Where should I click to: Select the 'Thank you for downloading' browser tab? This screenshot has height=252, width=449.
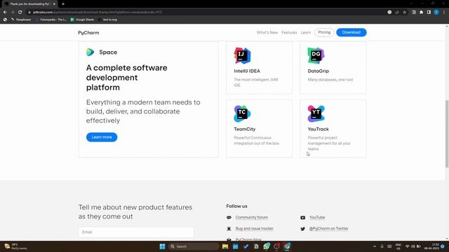[29, 4]
